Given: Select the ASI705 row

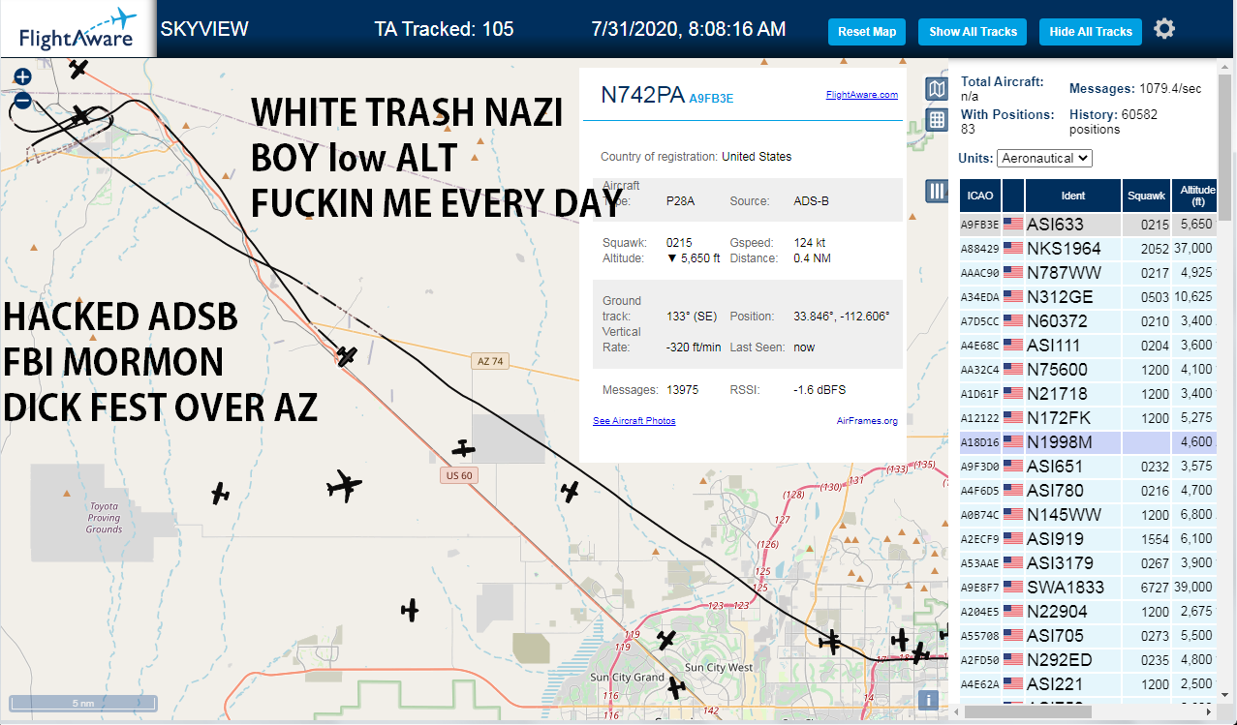Looking at the screenshot, I should click(x=1088, y=636).
